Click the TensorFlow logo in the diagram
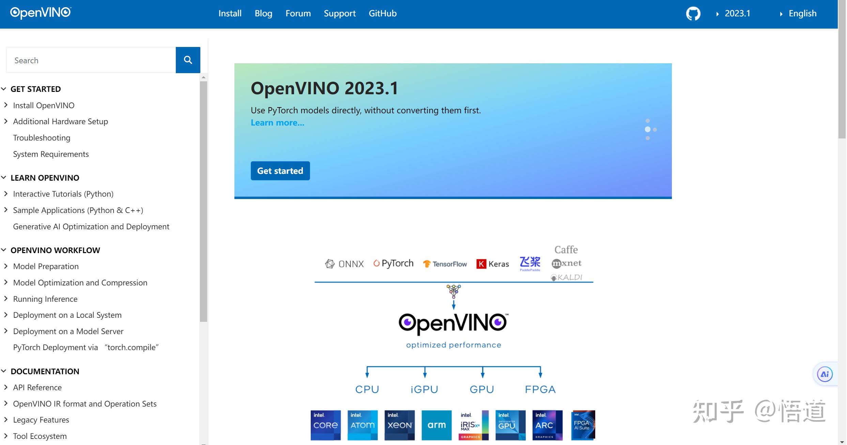Screen dimensions: 847x445 [x=445, y=264]
